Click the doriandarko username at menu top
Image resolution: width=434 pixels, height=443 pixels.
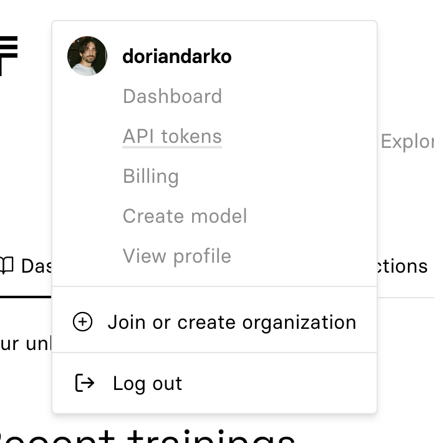pyautogui.click(x=177, y=57)
